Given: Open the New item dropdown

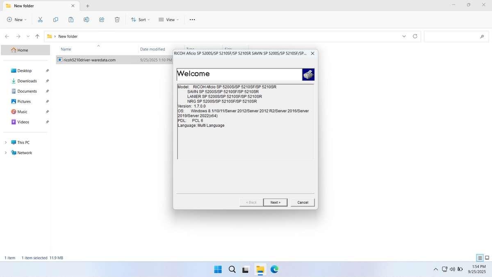Looking at the screenshot, I should pos(16,19).
